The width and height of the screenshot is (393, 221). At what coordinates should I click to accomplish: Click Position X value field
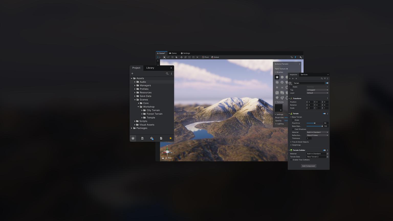coord(310,102)
